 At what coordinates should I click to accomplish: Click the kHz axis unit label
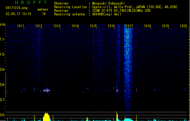pyautogui.click(x=3, y=25)
